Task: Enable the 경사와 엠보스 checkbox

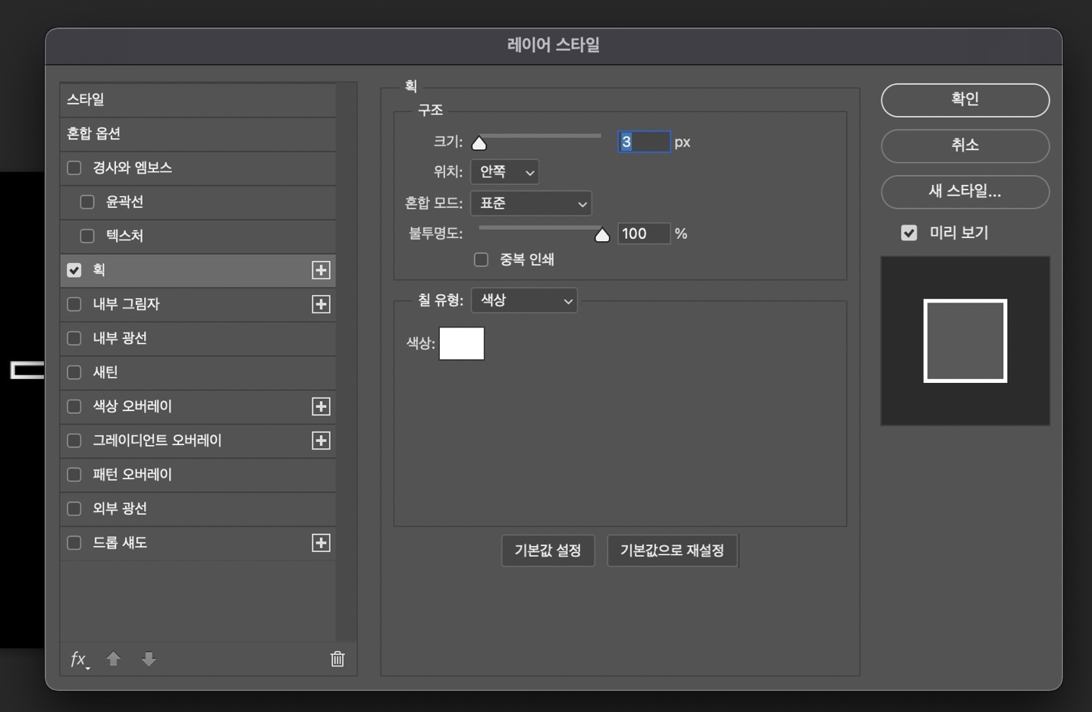Action: coord(74,168)
